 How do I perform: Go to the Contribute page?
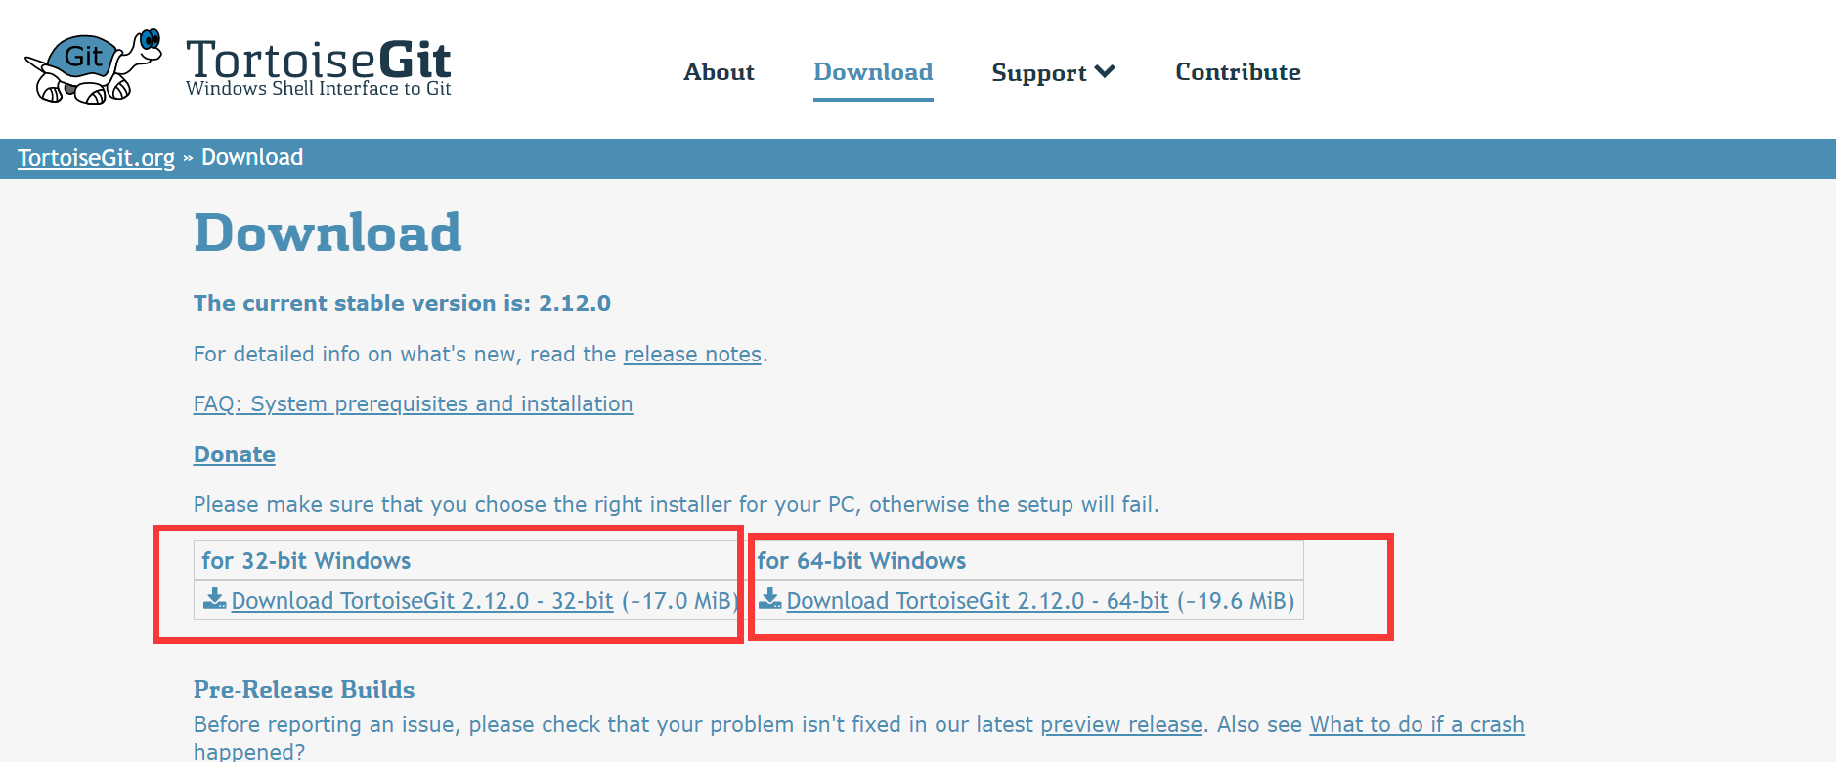pyautogui.click(x=1238, y=72)
